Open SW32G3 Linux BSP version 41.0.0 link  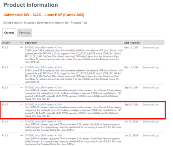pyautogui.click(x=43, y=135)
